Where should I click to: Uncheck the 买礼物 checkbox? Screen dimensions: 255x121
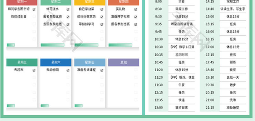(136, 10)
